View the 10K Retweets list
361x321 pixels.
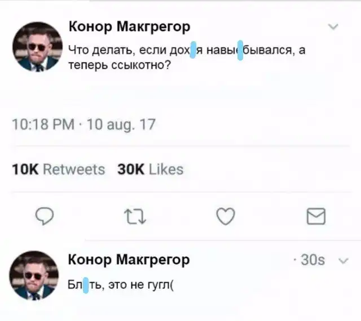point(59,169)
